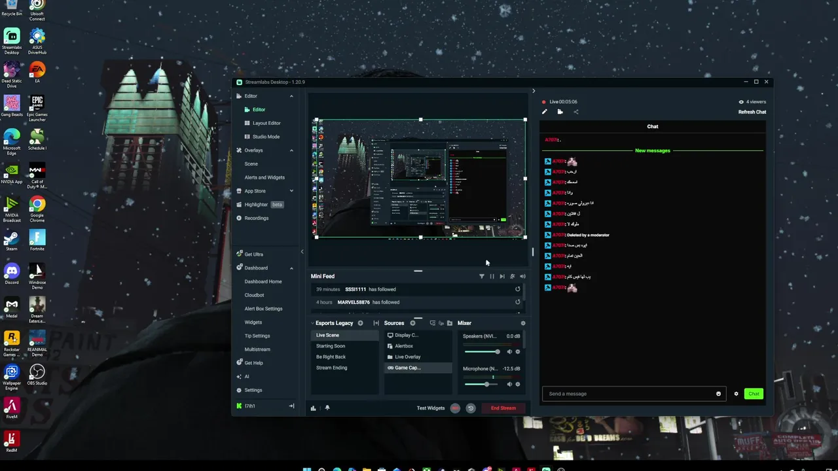Add a new scene next to Esports Legacy
Screen dimensions: 838x471
tap(360, 323)
